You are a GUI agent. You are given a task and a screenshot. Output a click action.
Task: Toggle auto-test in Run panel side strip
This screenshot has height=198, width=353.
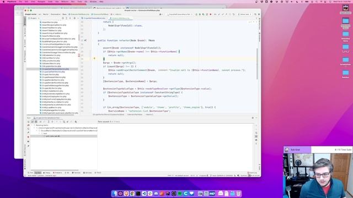28,129
